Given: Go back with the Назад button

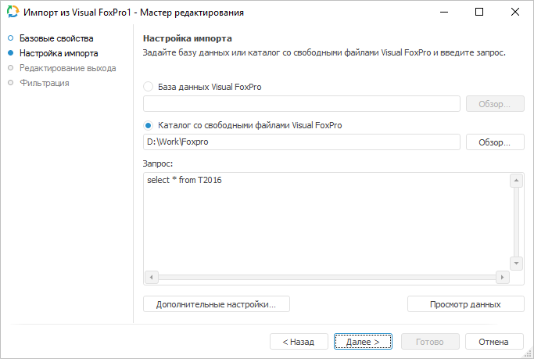Looking at the screenshot, I should point(299,342).
